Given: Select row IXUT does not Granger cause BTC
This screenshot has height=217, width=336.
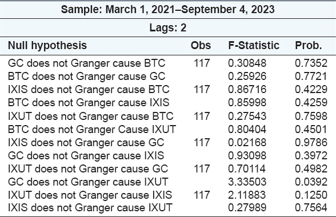Looking at the screenshot, I should click(x=168, y=116).
